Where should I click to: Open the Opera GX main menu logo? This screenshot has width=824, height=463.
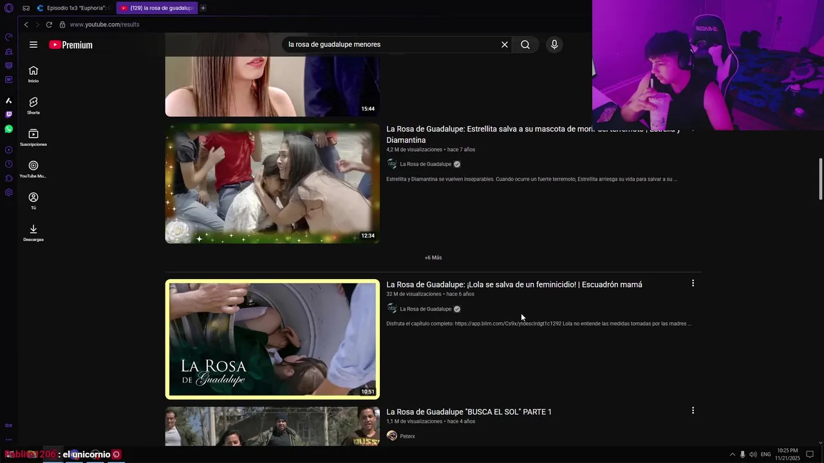pyautogui.click(x=9, y=8)
